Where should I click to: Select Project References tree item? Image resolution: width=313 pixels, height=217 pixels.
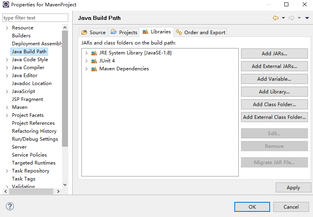pyautogui.click(x=33, y=123)
